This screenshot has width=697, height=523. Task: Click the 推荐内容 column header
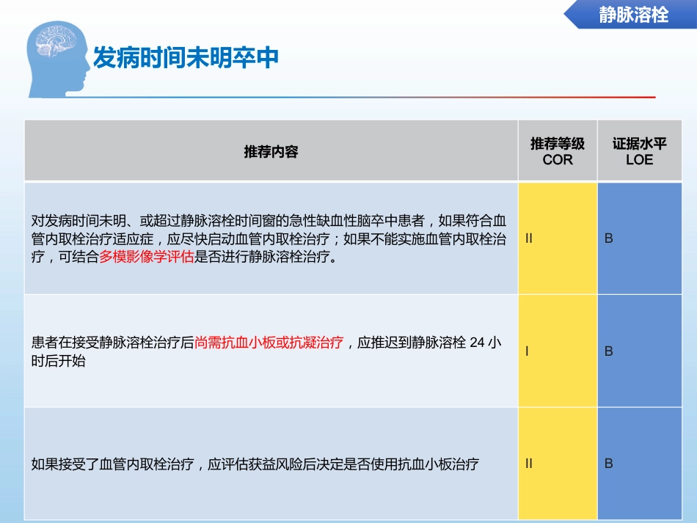coord(271,150)
